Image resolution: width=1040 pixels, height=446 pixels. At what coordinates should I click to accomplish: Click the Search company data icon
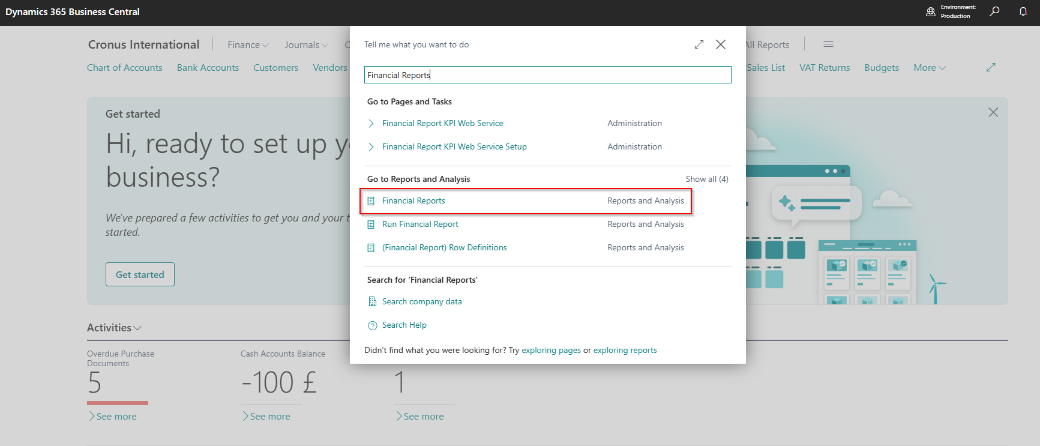(372, 301)
